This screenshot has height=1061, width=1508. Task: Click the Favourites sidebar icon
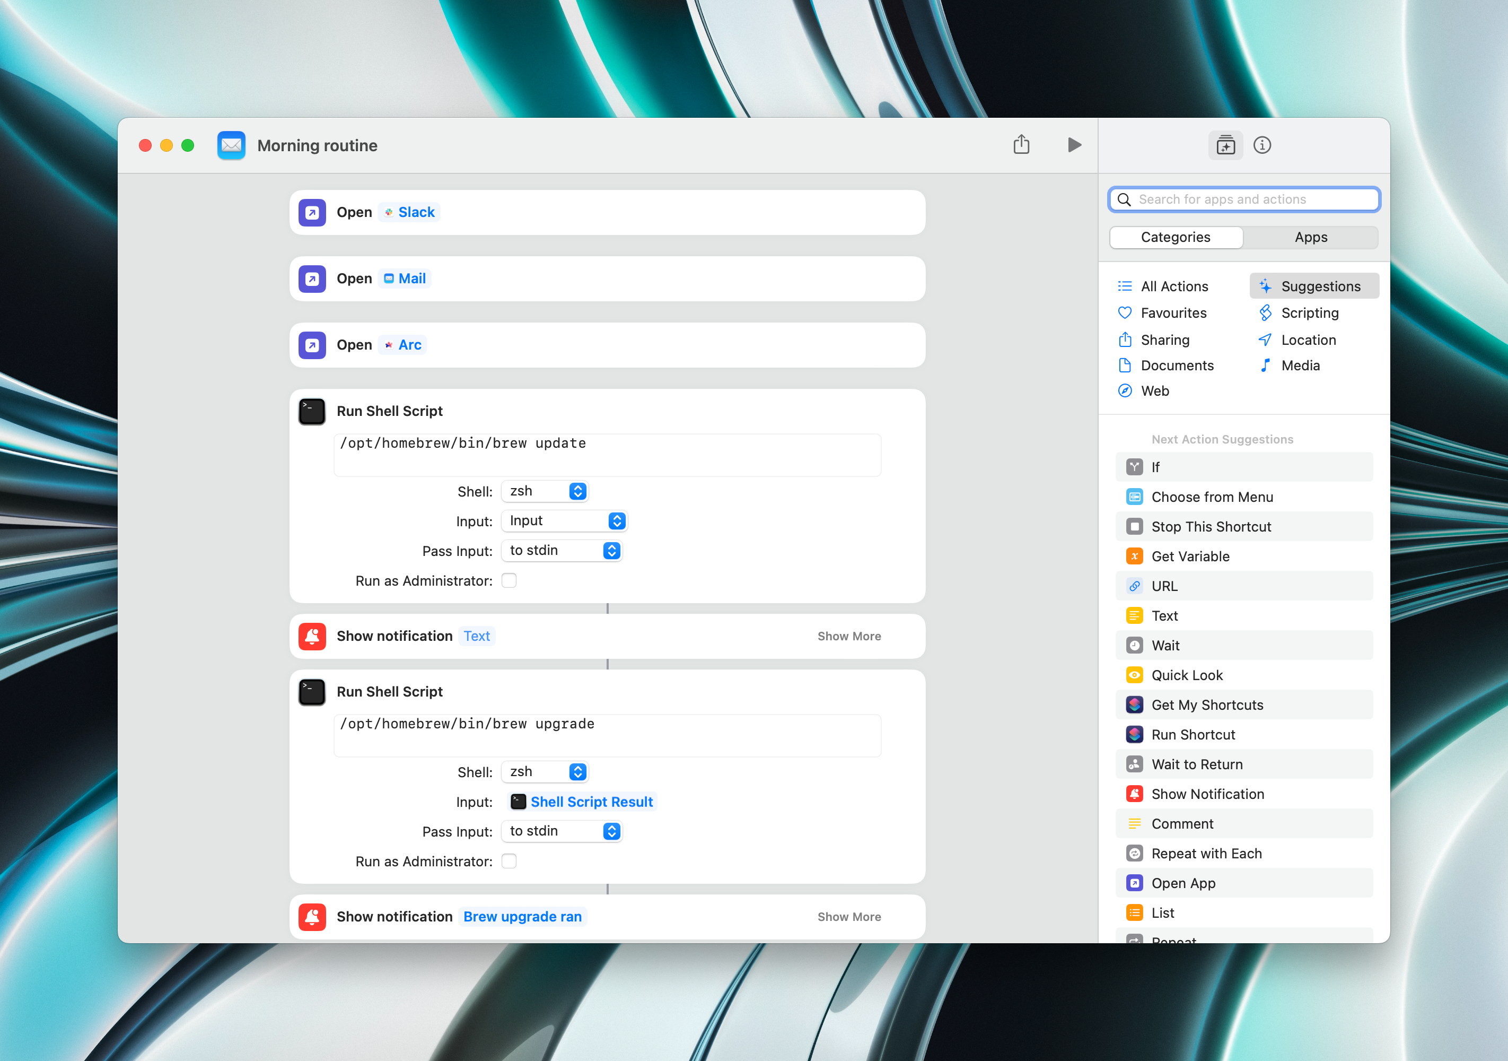(1126, 312)
